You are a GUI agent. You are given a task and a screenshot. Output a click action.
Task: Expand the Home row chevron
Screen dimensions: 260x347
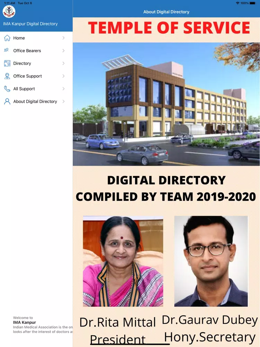pos(63,38)
